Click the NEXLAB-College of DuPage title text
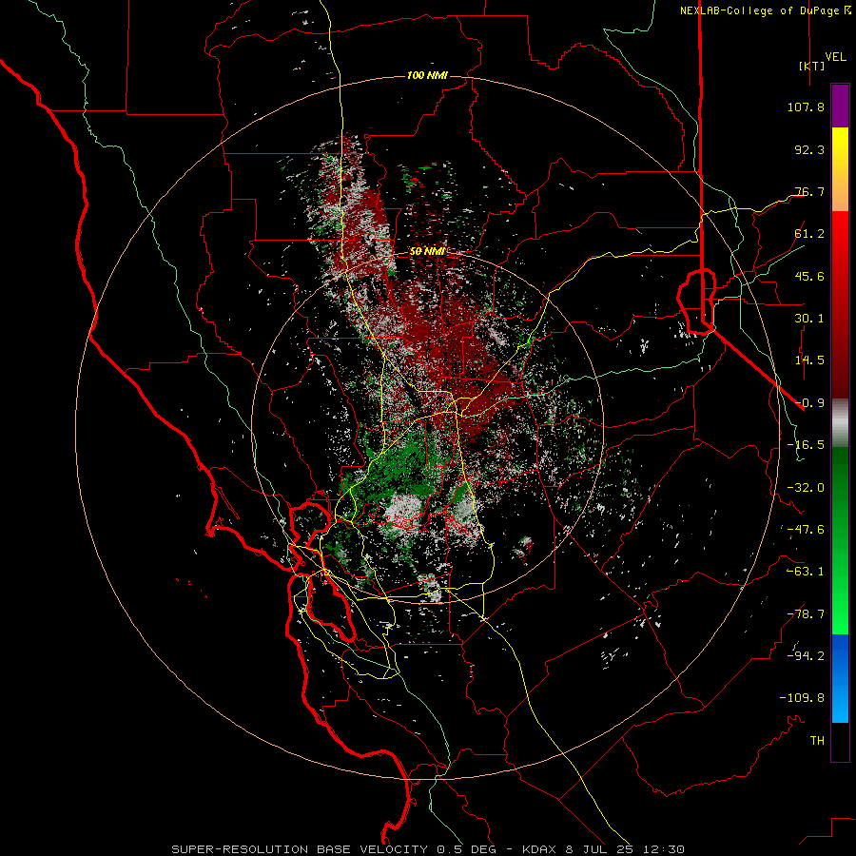This screenshot has height=856, width=856. coord(759,10)
